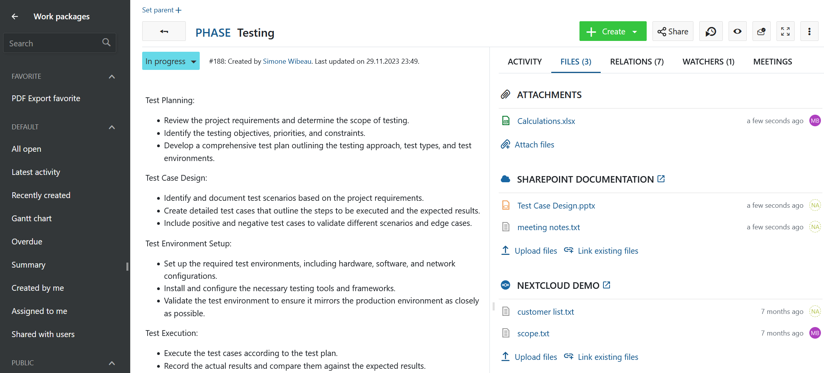Open the activity history clock icon
This screenshot has width=824, height=373.
710,31
